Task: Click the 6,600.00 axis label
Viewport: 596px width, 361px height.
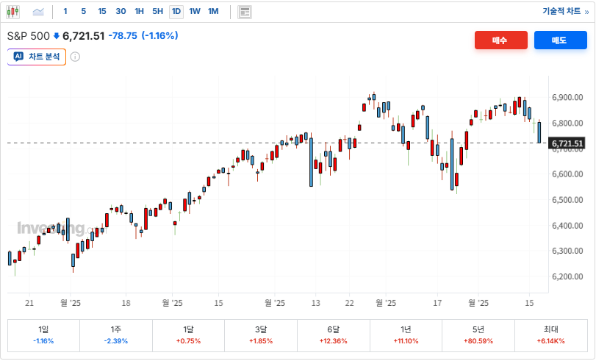Action: pyautogui.click(x=567, y=174)
